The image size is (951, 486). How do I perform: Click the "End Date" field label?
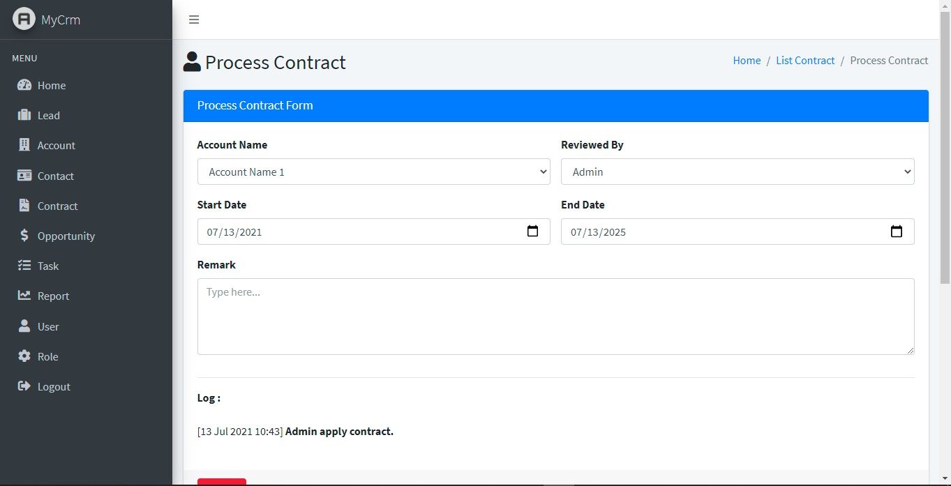coord(583,205)
